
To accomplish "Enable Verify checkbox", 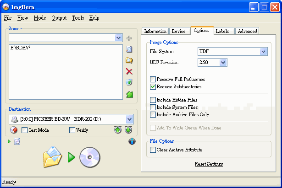I will 72,130.
